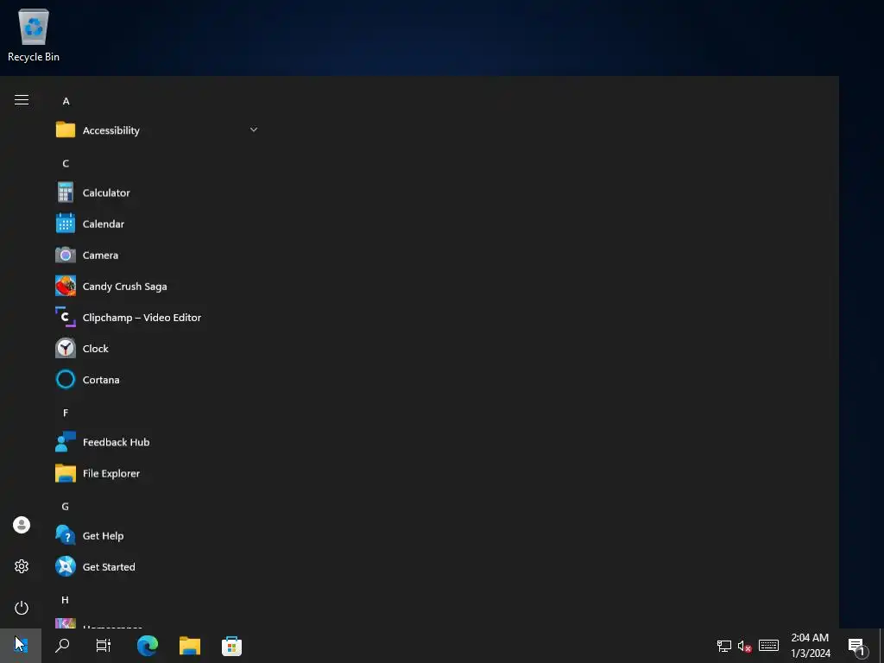Select the Recycle Bin desktop icon
The height and width of the screenshot is (663, 884).
click(34, 35)
